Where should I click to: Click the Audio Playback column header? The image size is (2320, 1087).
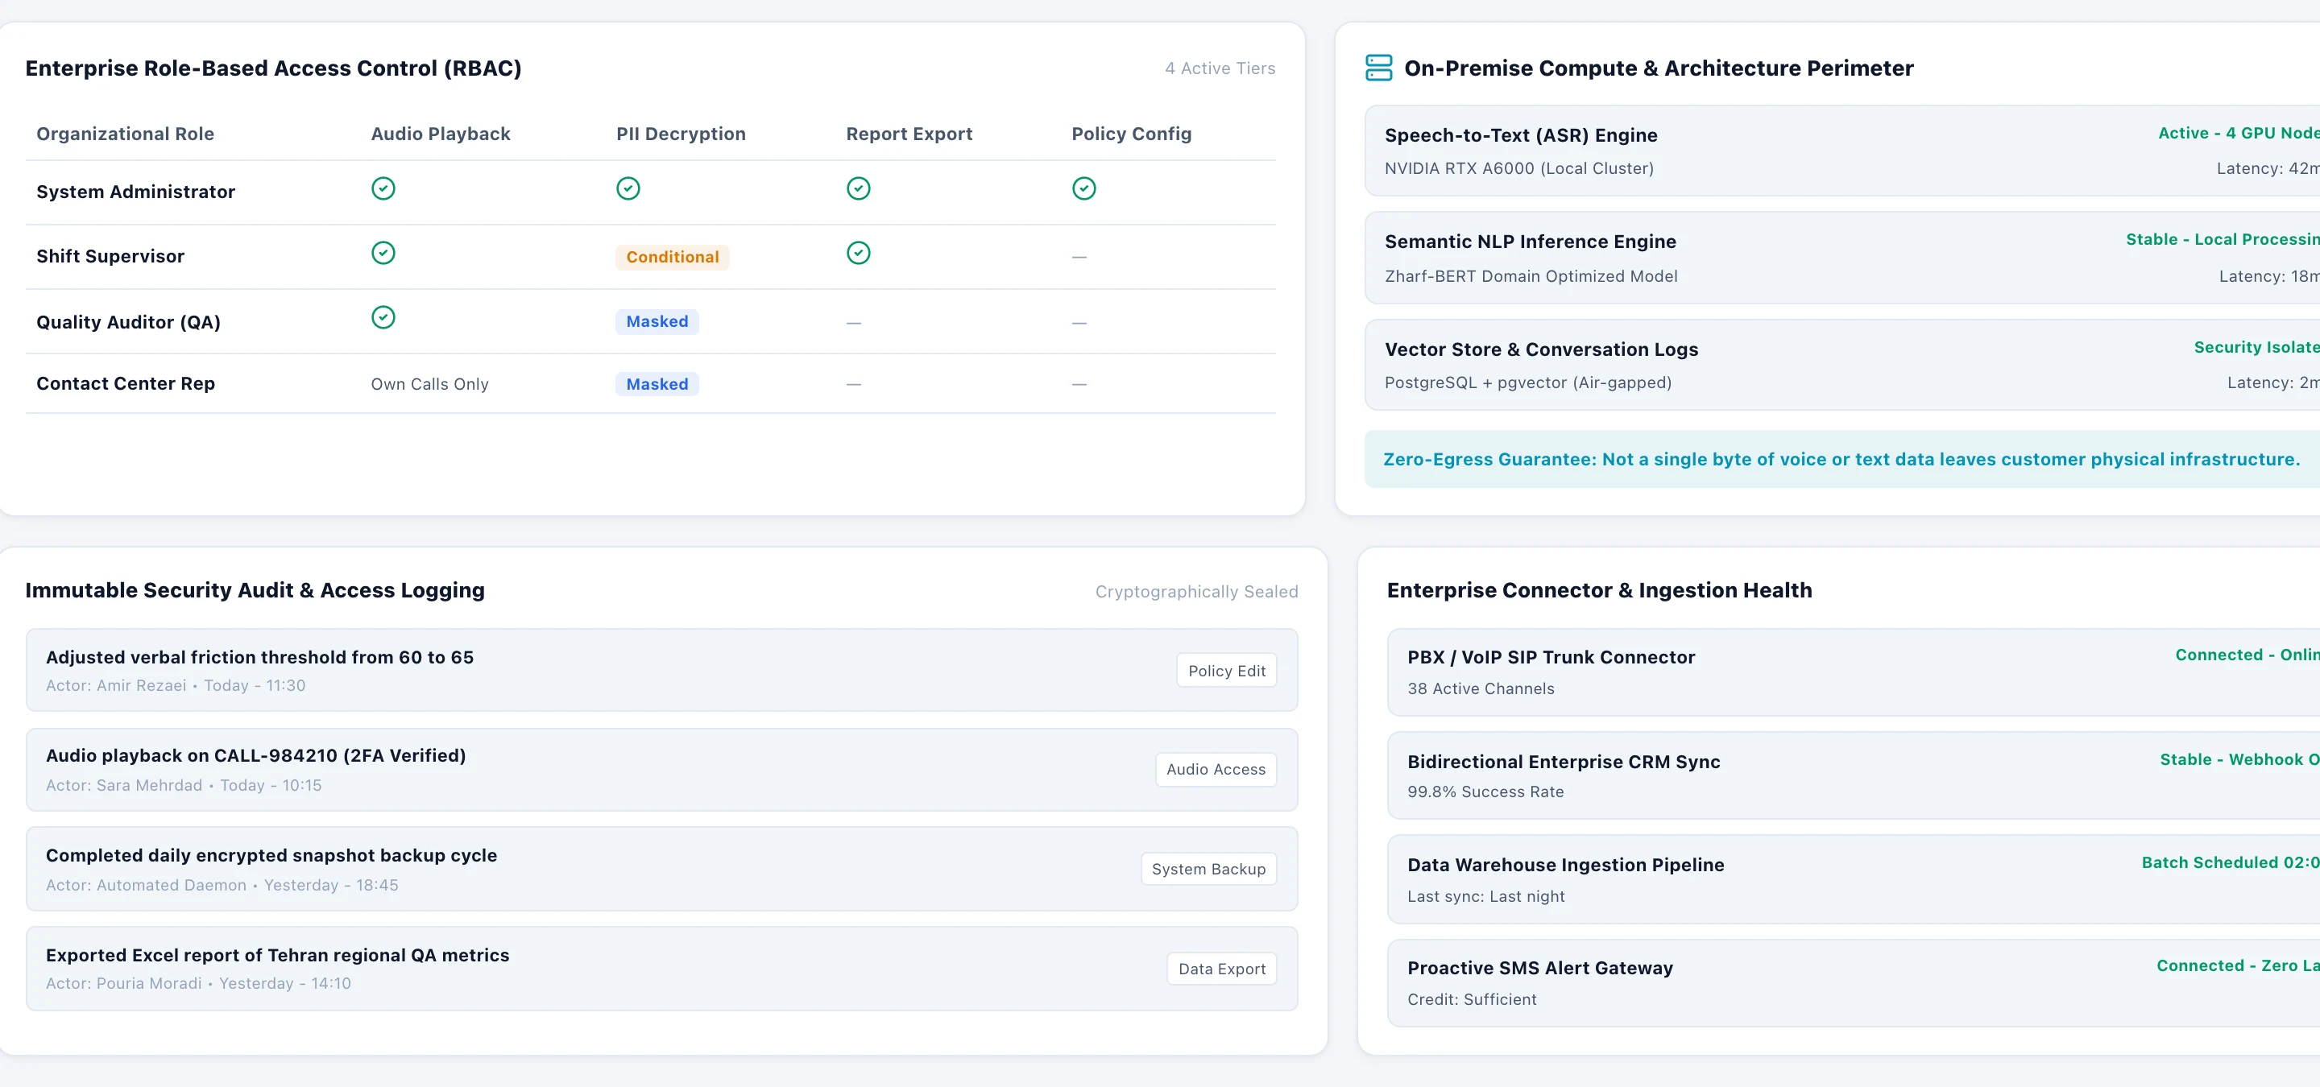(x=441, y=134)
